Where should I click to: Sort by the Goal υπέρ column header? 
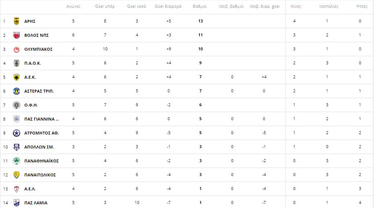[105, 7]
